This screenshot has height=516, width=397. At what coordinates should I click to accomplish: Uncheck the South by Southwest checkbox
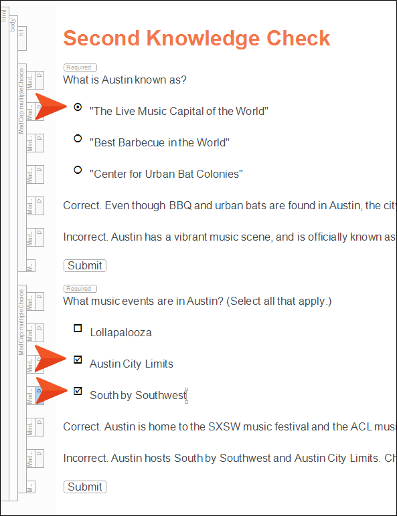point(78,391)
